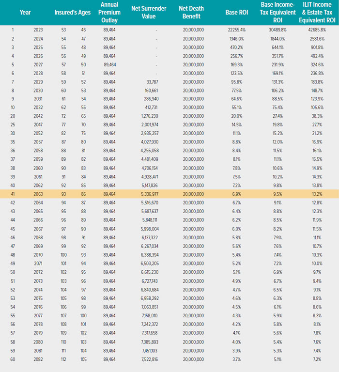Click the highlighted row's year 2063 cell

[38, 193]
